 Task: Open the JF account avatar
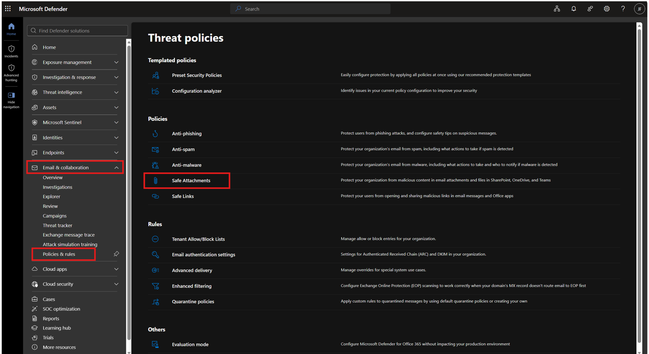click(639, 9)
